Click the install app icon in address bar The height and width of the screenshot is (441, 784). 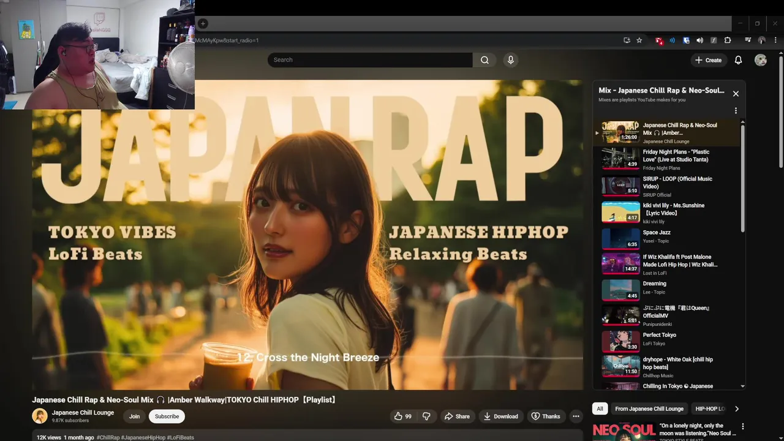(627, 40)
